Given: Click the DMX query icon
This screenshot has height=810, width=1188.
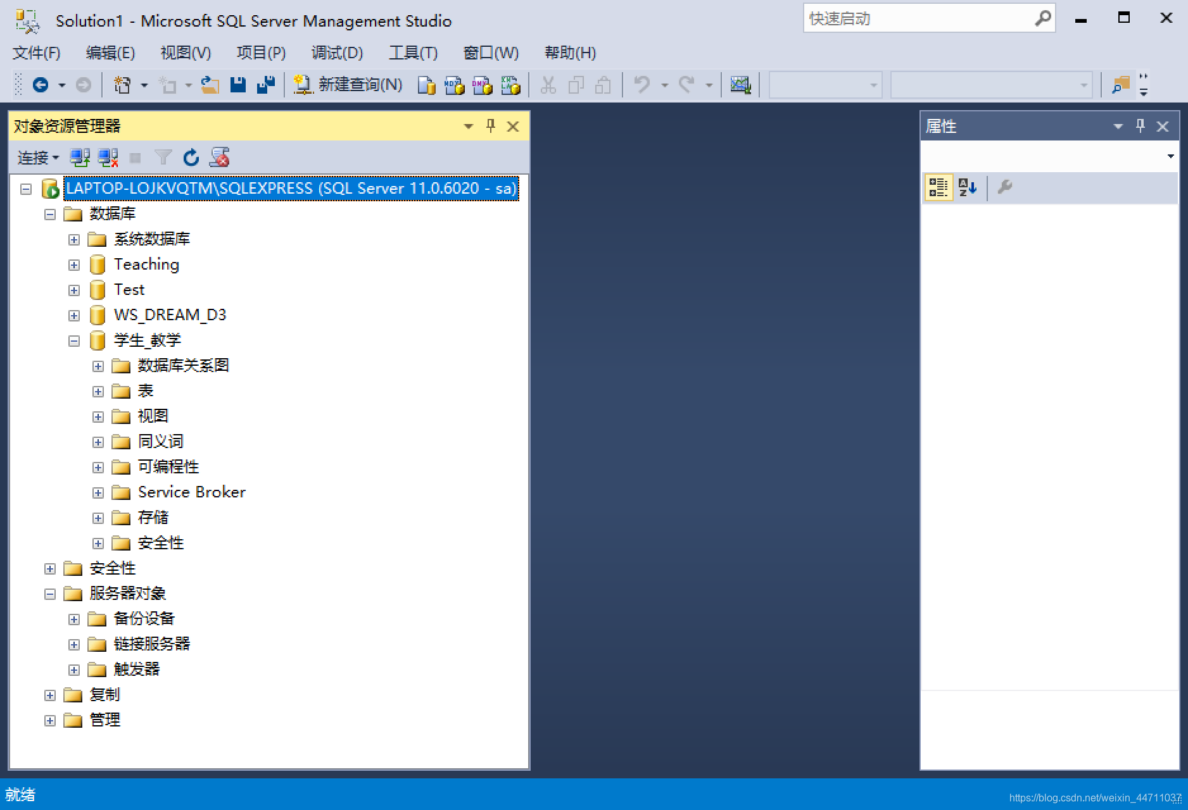Looking at the screenshot, I should pyautogui.click(x=483, y=85).
